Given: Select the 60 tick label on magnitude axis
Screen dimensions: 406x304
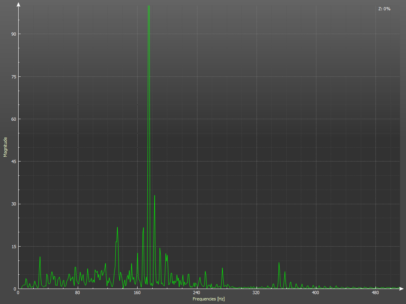Looking at the screenshot, I should tap(13, 119).
